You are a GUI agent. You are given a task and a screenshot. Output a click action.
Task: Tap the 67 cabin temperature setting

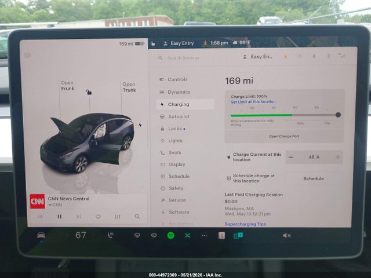pos(81,235)
